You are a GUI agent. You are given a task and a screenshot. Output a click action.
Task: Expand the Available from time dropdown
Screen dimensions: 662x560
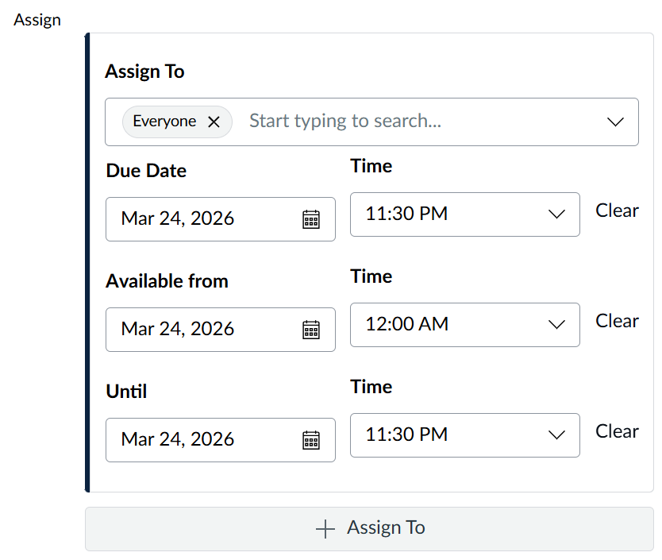[556, 325]
